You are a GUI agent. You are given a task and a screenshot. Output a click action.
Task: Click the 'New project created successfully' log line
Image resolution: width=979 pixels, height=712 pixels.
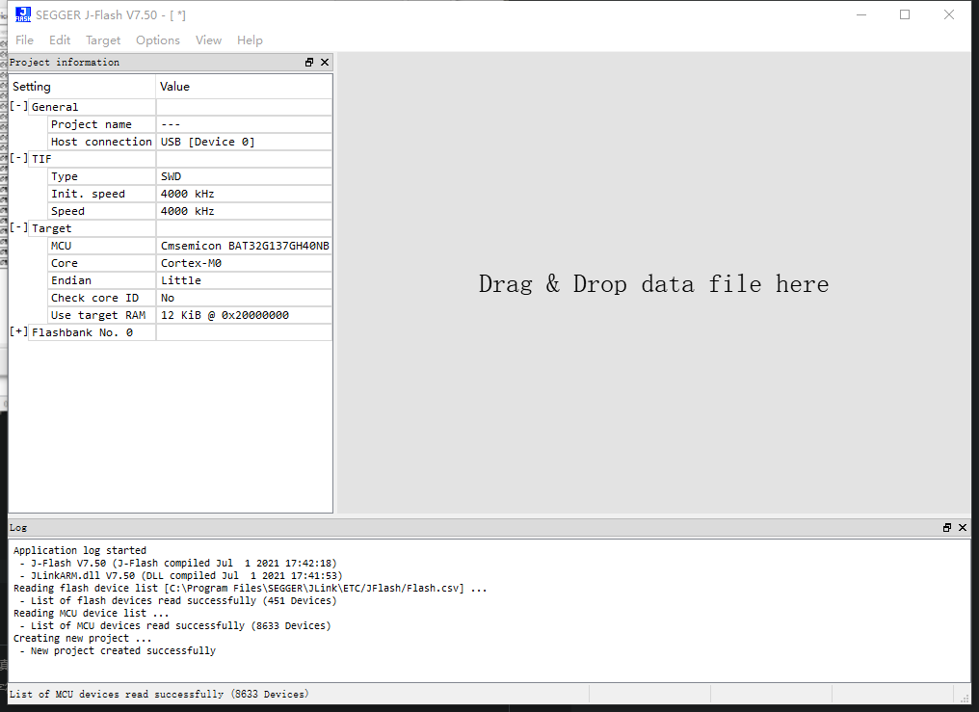pyautogui.click(x=118, y=650)
